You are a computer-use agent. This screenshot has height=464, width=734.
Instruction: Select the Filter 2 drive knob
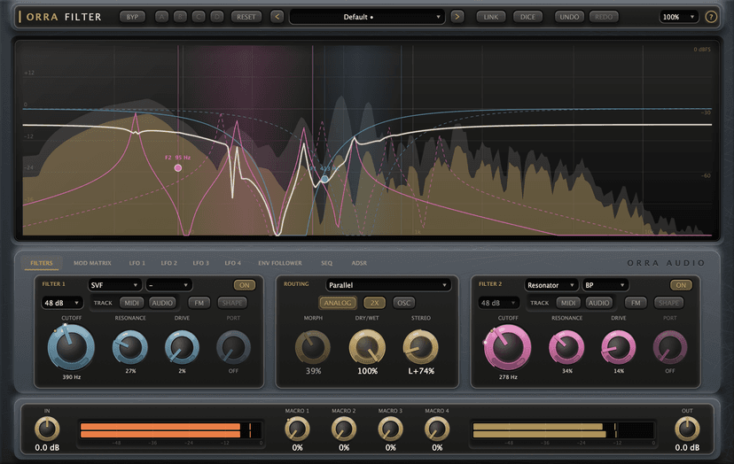coord(619,347)
